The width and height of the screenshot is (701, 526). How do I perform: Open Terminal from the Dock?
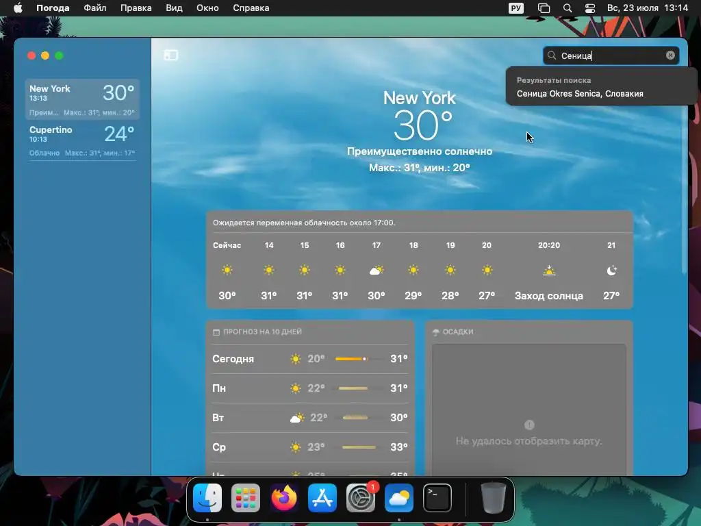click(x=437, y=498)
